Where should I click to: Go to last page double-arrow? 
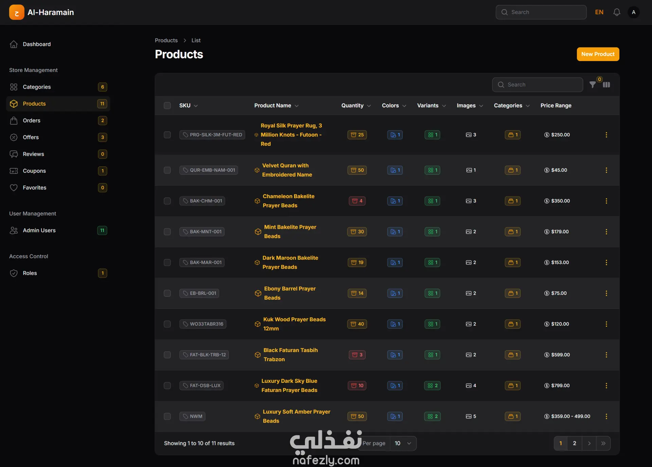[x=603, y=443]
